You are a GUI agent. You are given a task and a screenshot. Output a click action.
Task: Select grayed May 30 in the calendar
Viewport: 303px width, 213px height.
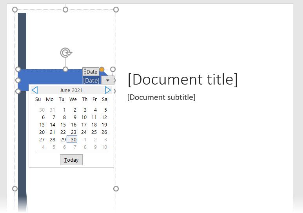(42, 110)
